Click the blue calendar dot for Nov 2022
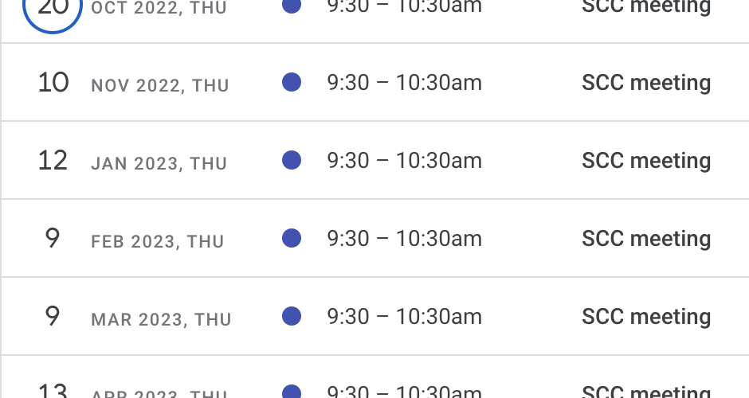749x398 pixels. click(292, 82)
